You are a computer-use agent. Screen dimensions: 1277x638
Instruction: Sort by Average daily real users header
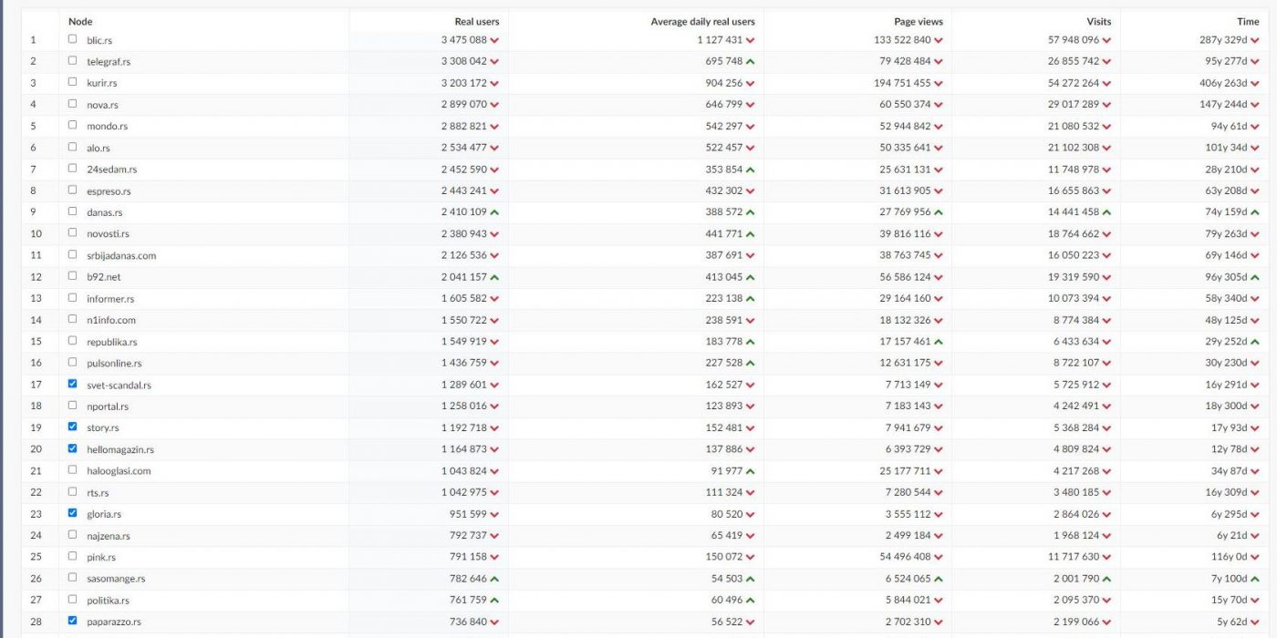[x=702, y=21]
